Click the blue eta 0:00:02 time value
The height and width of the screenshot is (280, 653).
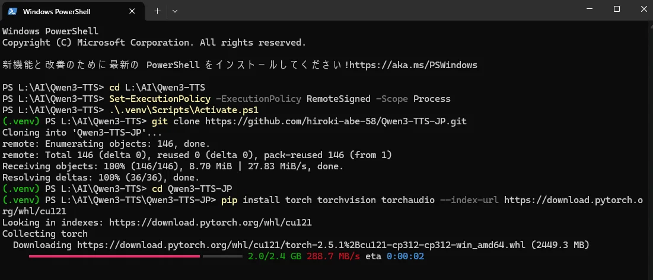pyautogui.click(x=405, y=256)
